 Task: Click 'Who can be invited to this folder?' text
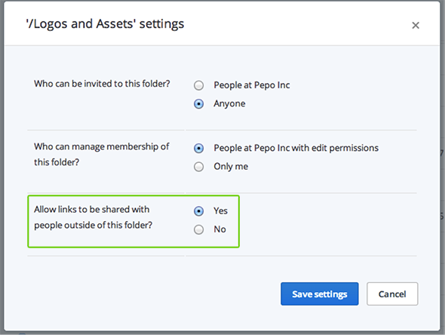tap(102, 84)
